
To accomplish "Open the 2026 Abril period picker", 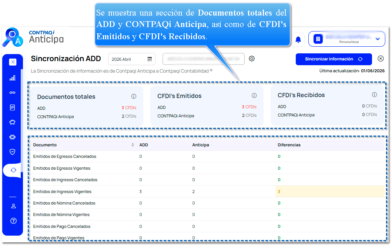I will (x=132, y=59).
